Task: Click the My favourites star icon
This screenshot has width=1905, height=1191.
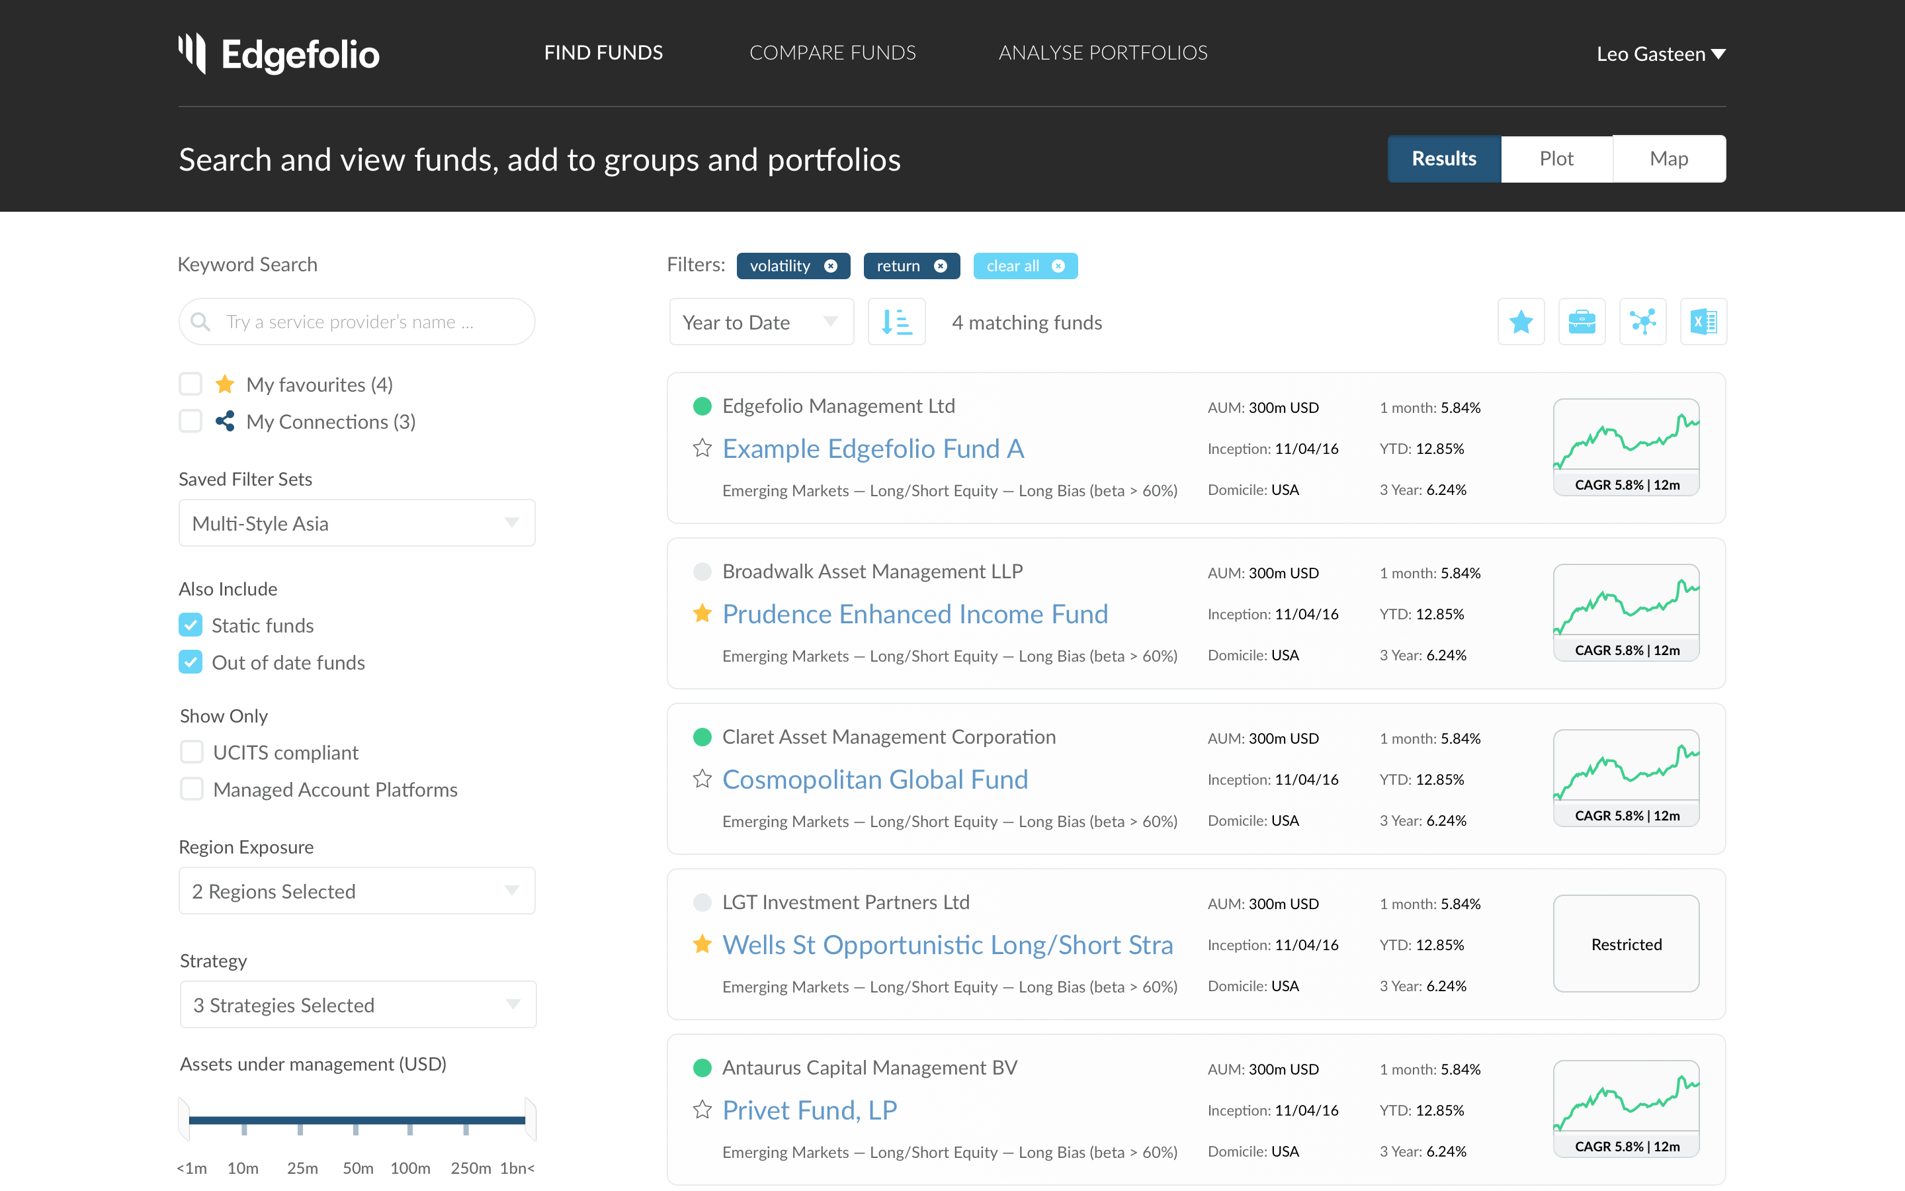Action: (225, 384)
